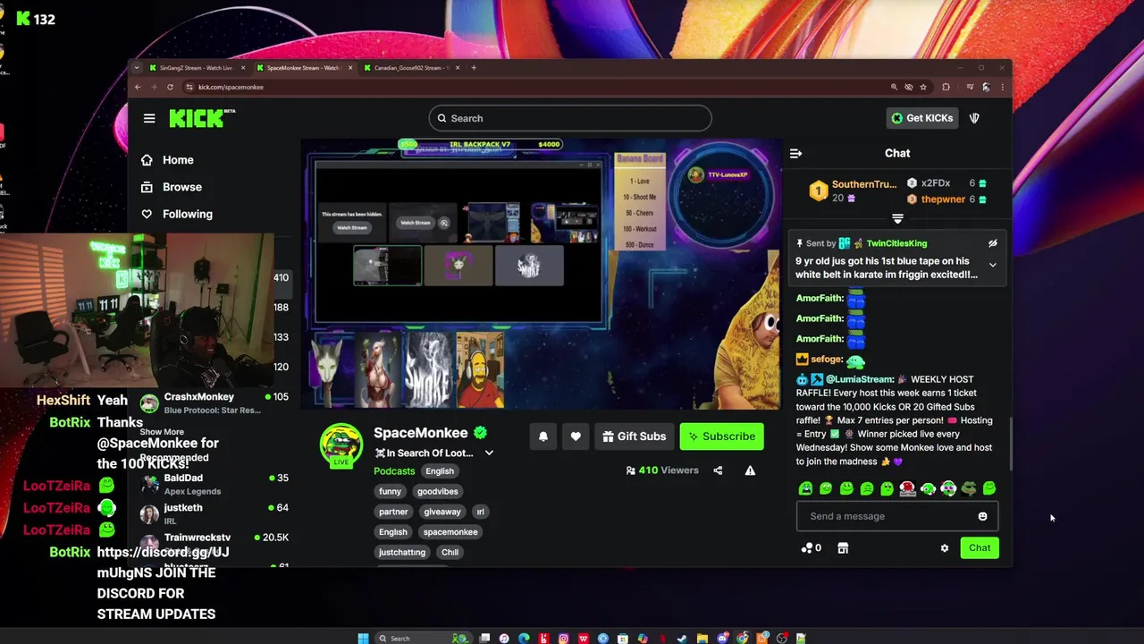1144x644 pixels.
Task: Open the emoji picker in message box
Action: 982,516
